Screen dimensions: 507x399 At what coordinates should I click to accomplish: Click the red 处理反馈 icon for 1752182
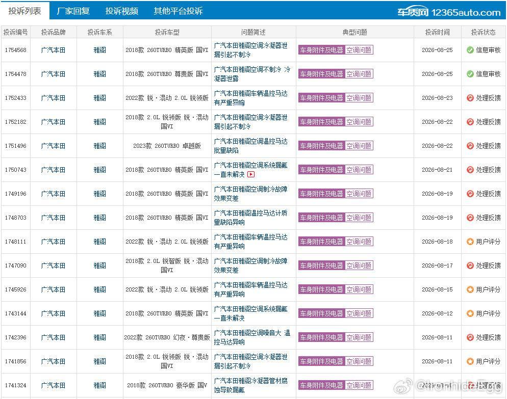470,122
